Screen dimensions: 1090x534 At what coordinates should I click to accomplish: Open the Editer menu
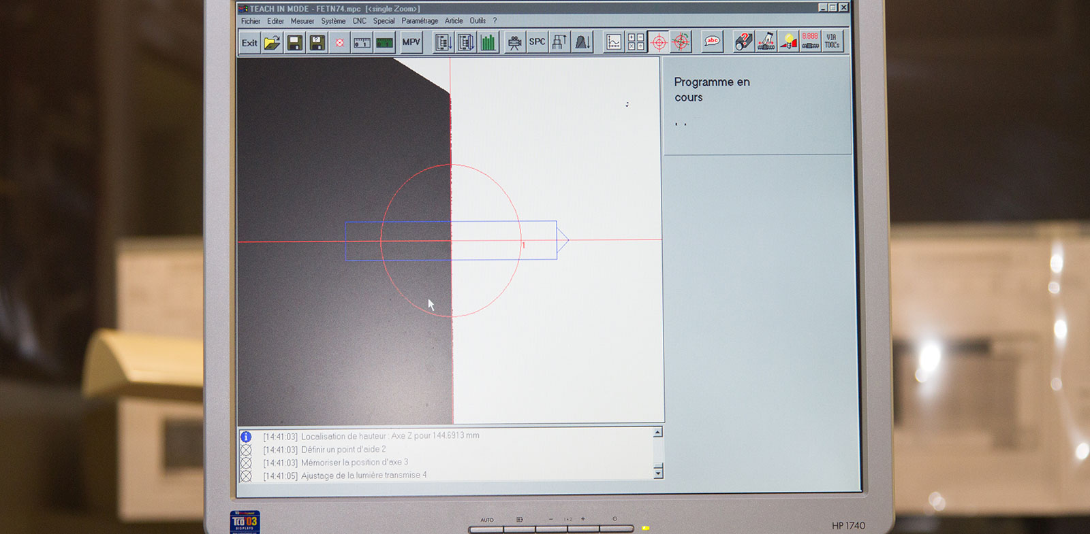point(275,21)
